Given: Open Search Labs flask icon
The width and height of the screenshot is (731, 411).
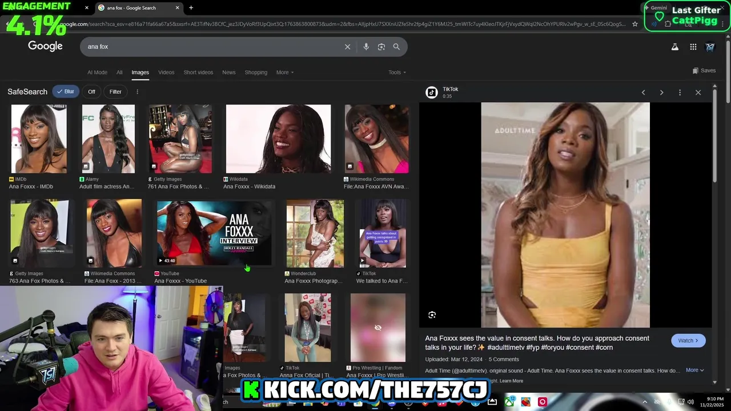Looking at the screenshot, I should (675, 47).
